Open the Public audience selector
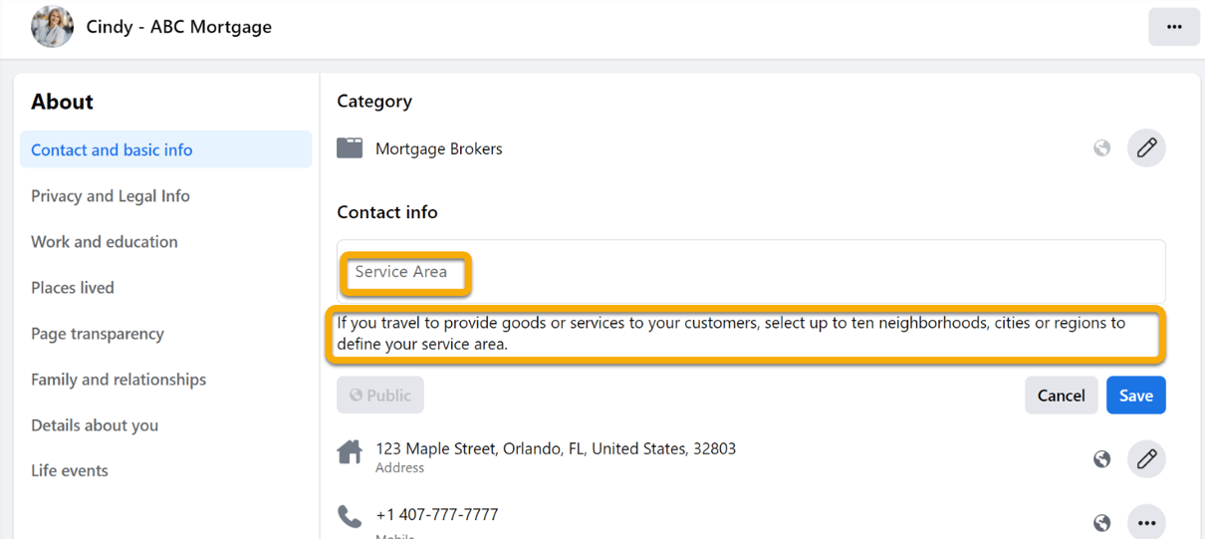Viewport: 1205px width, 539px height. tap(380, 396)
